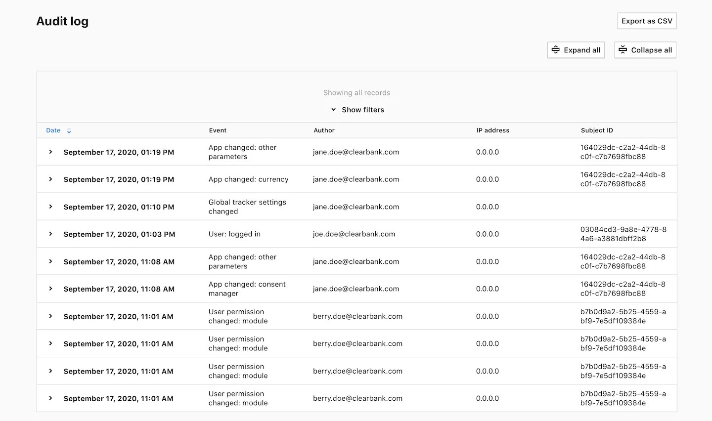
Task: Click the author joe.doe@clearbank.com
Action: coord(354,234)
